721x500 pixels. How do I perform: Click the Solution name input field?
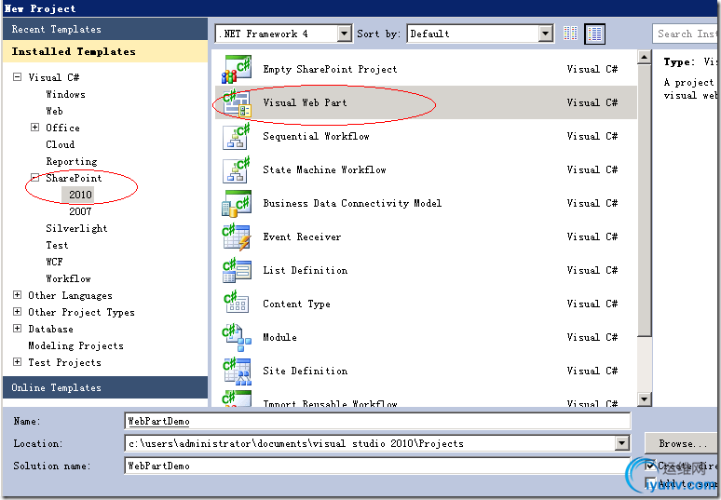(377, 466)
